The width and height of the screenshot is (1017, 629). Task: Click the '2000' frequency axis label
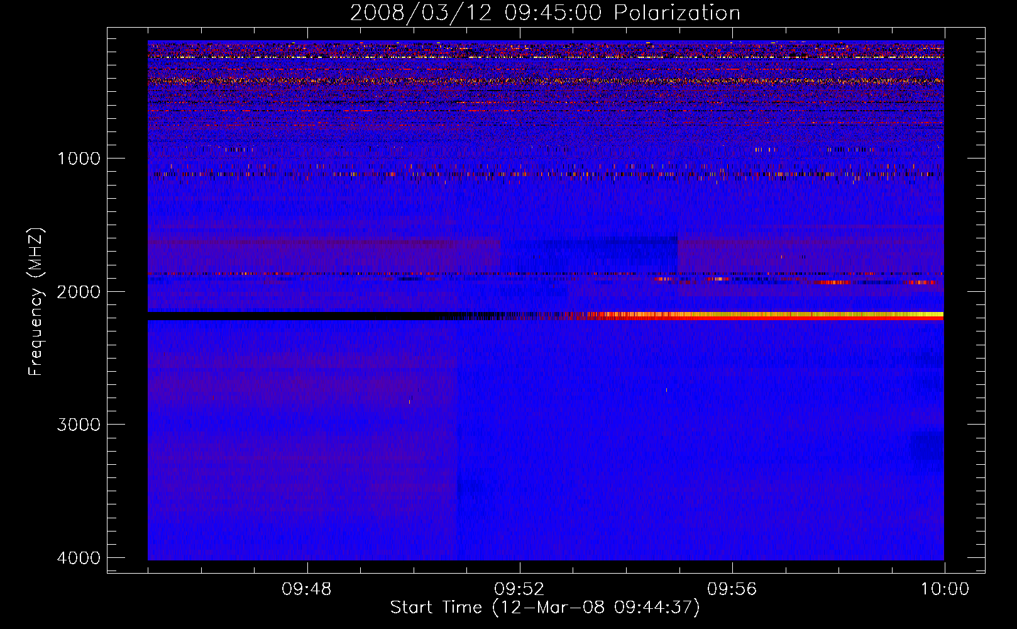(79, 291)
